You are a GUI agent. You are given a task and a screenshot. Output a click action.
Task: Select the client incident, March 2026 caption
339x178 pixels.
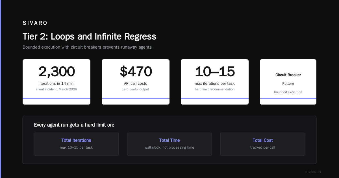coord(56,89)
